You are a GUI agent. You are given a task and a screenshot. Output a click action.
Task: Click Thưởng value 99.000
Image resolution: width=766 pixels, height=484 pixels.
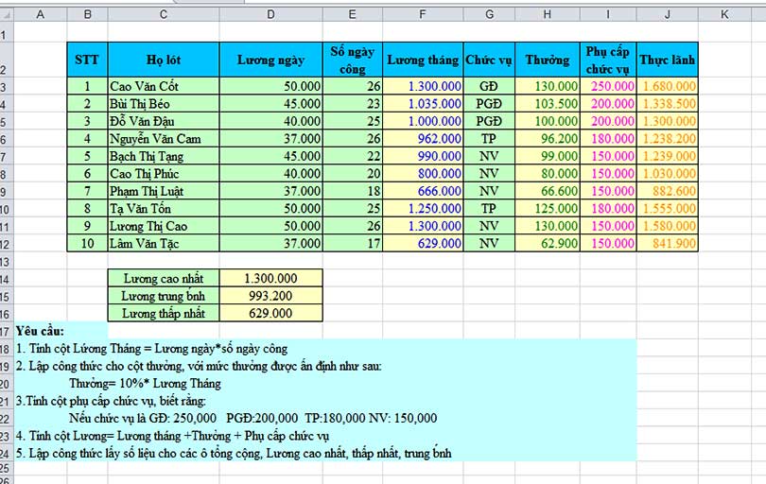[x=548, y=156]
